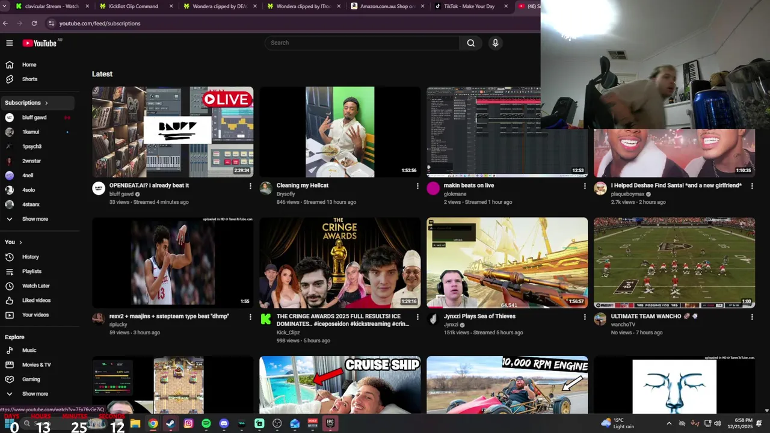Open File Explorer from the taskbar

tap(135, 423)
